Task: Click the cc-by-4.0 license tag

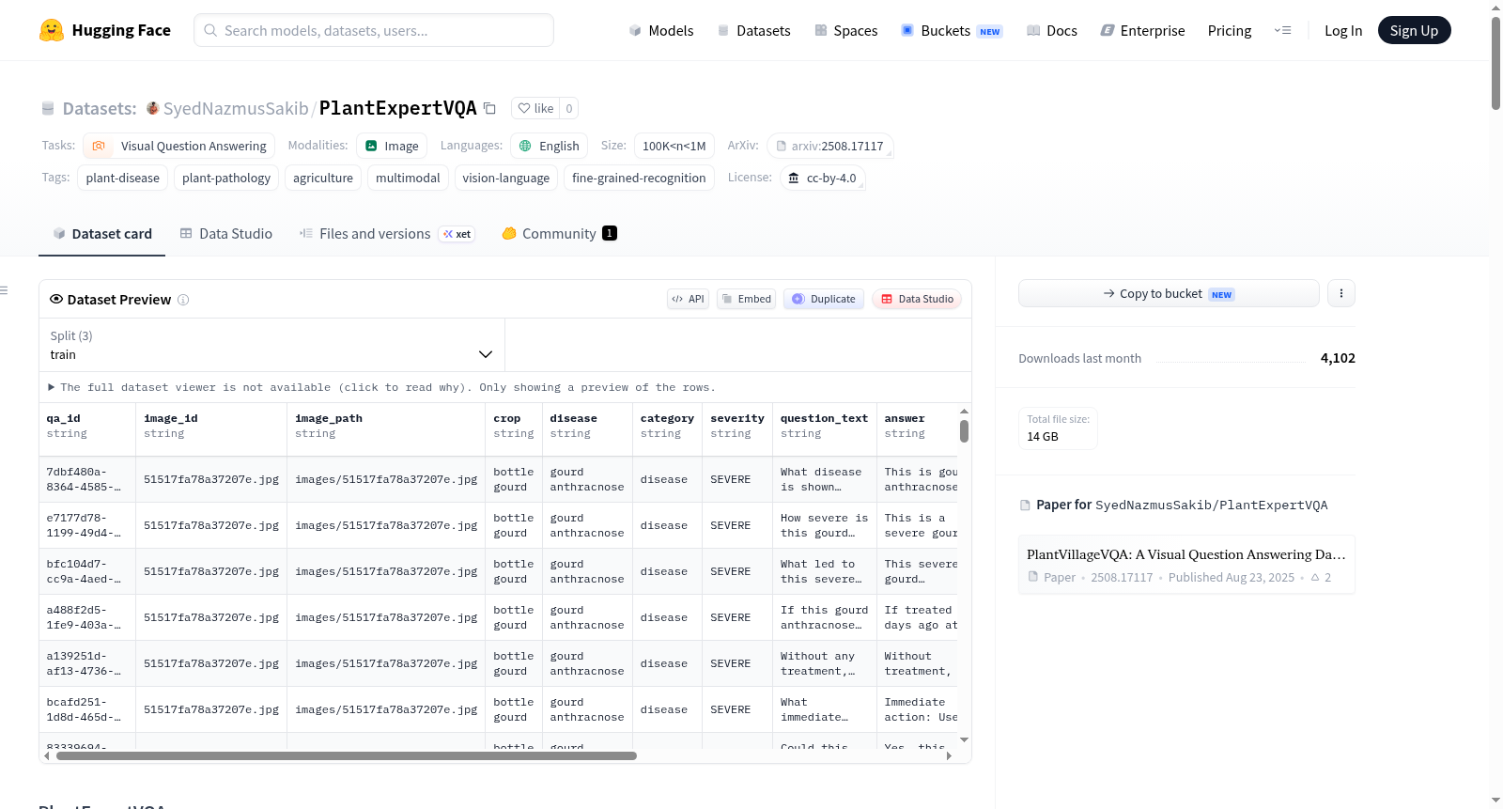Action: [823, 178]
